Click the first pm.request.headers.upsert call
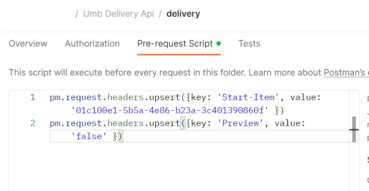 tap(115, 97)
